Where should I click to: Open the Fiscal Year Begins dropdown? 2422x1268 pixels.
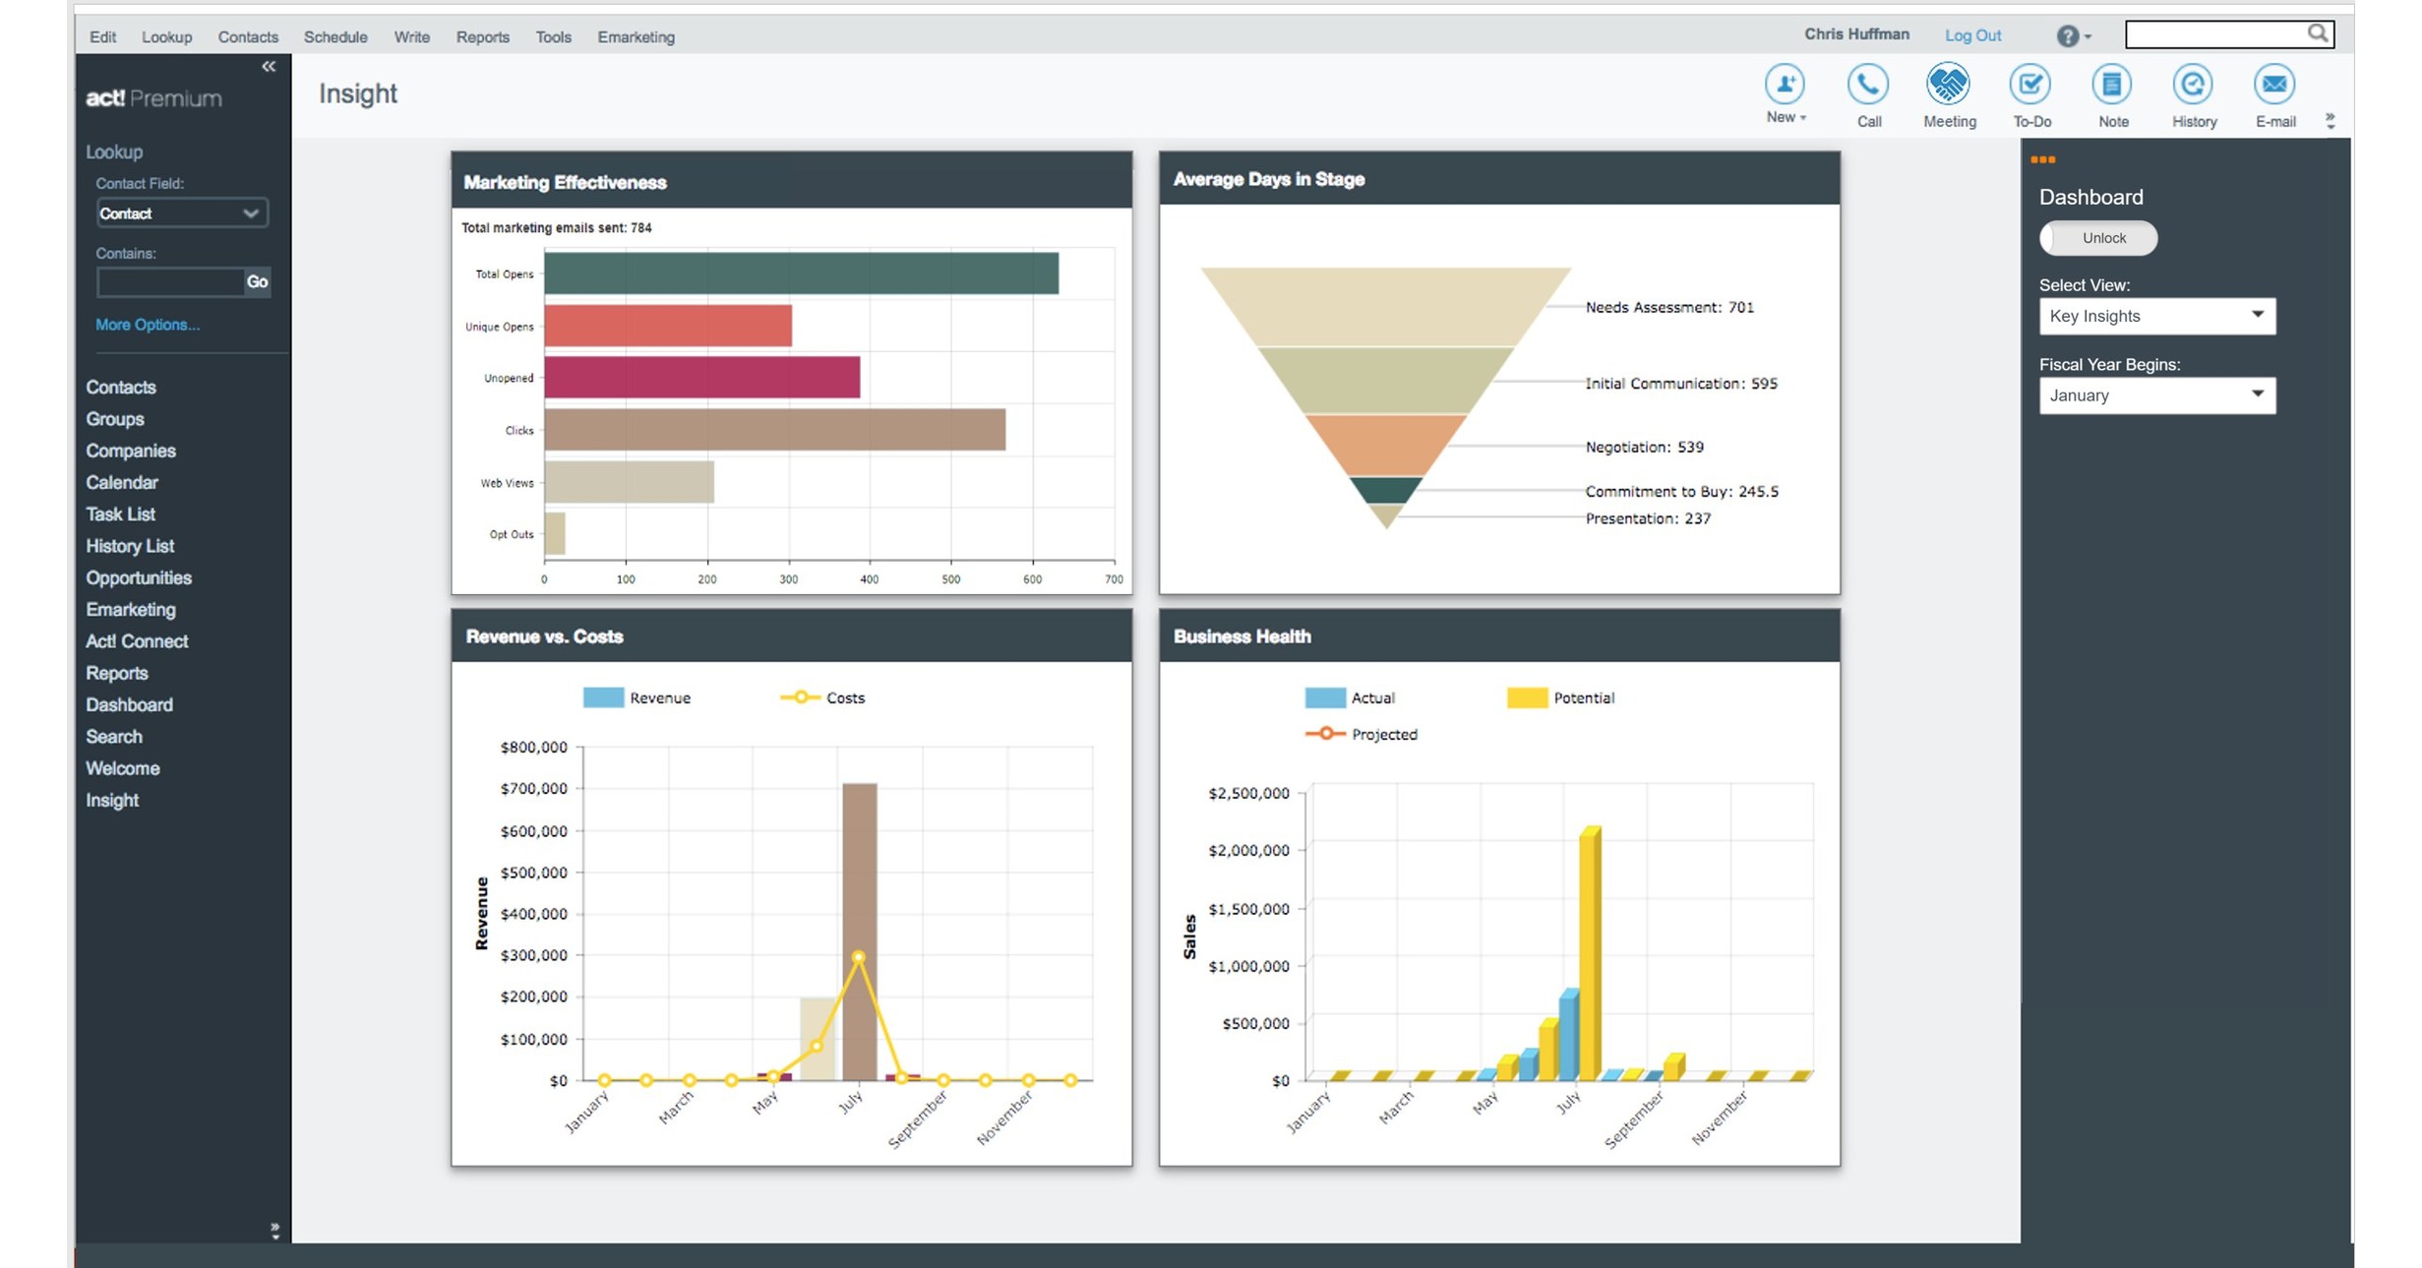2156,395
